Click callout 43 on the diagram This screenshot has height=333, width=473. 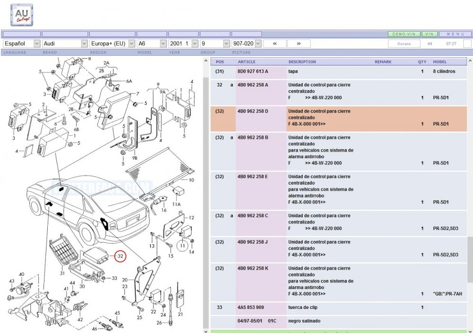coord(12,281)
